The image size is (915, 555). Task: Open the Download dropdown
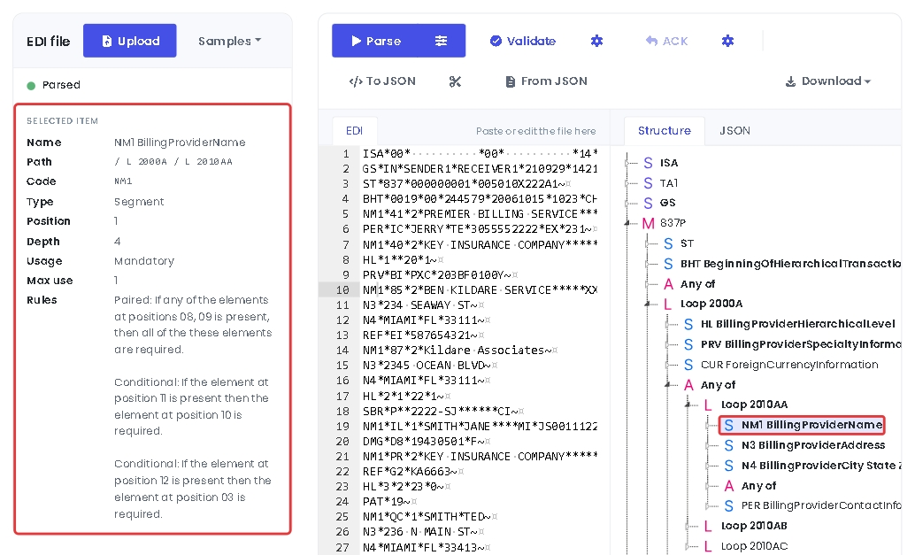click(828, 81)
